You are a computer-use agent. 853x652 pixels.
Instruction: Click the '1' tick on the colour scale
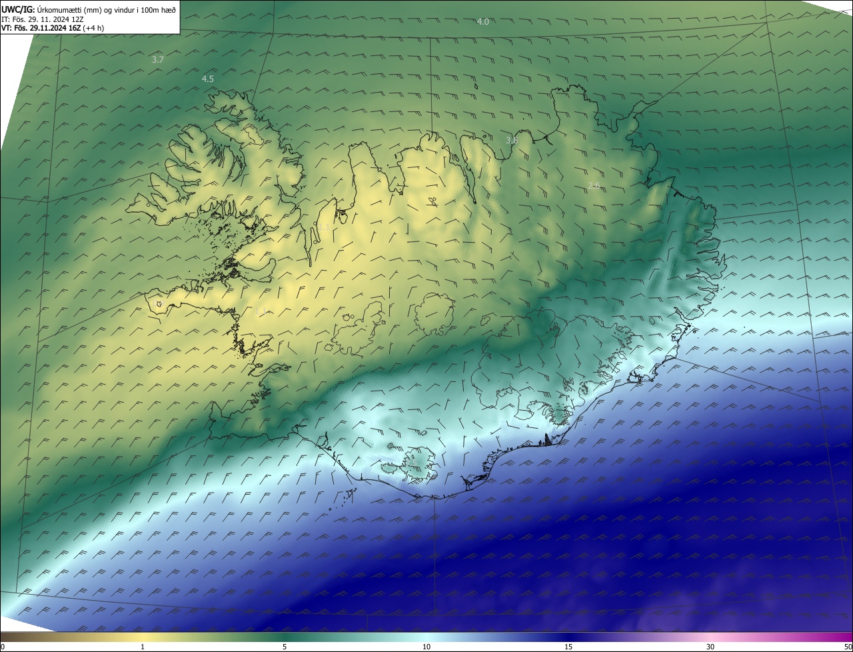[x=143, y=647]
